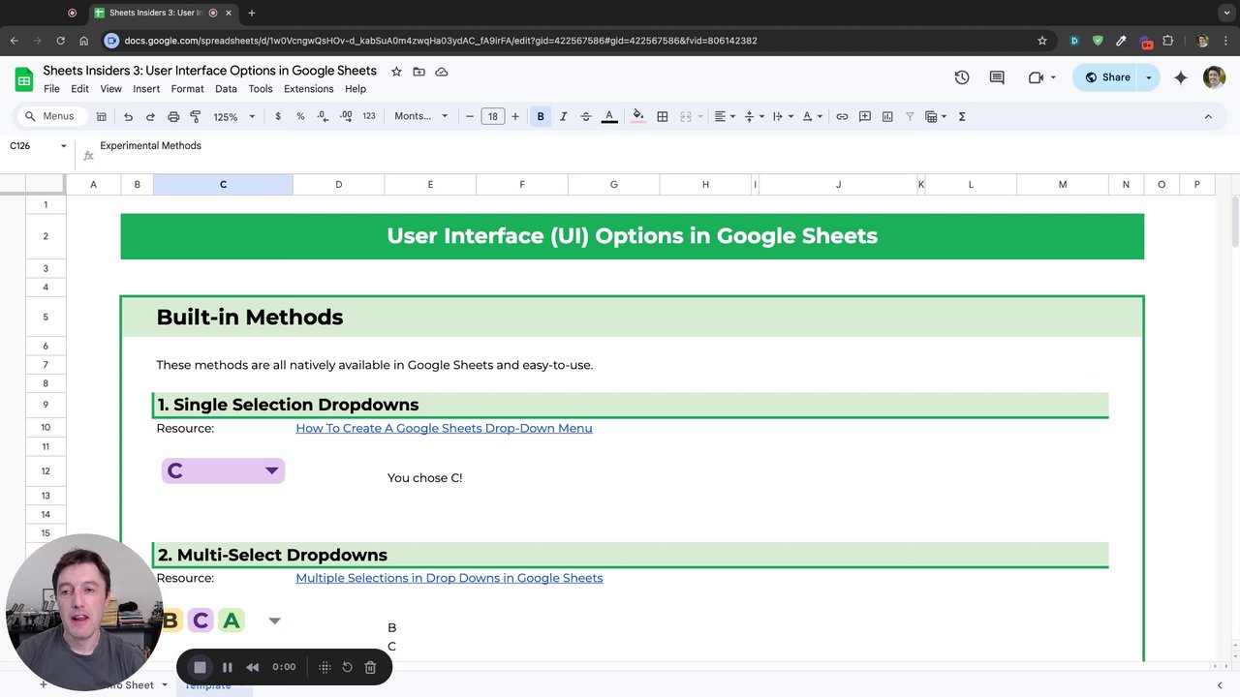The width and height of the screenshot is (1240, 697).
Task: Open the Montserrat font family dropdown
Action: (x=421, y=116)
